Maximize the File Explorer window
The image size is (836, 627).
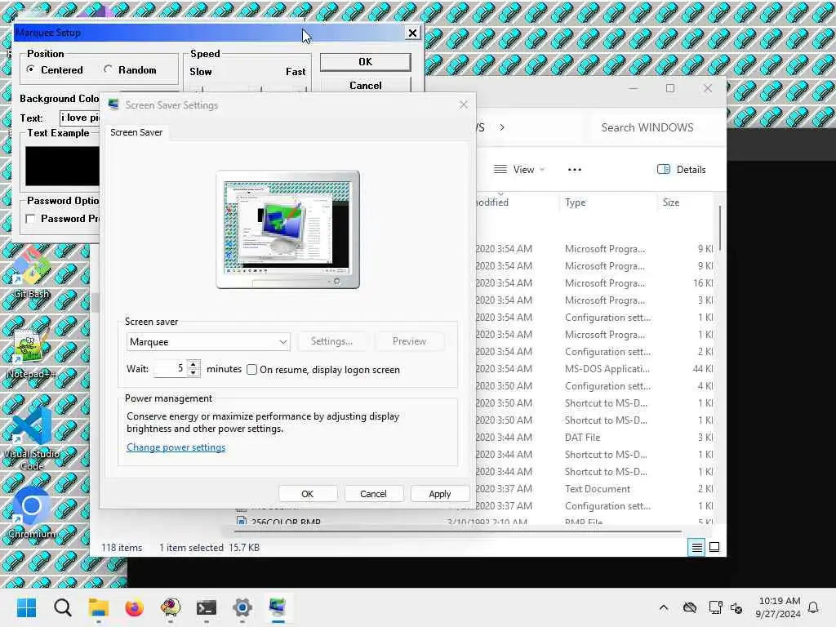point(670,88)
